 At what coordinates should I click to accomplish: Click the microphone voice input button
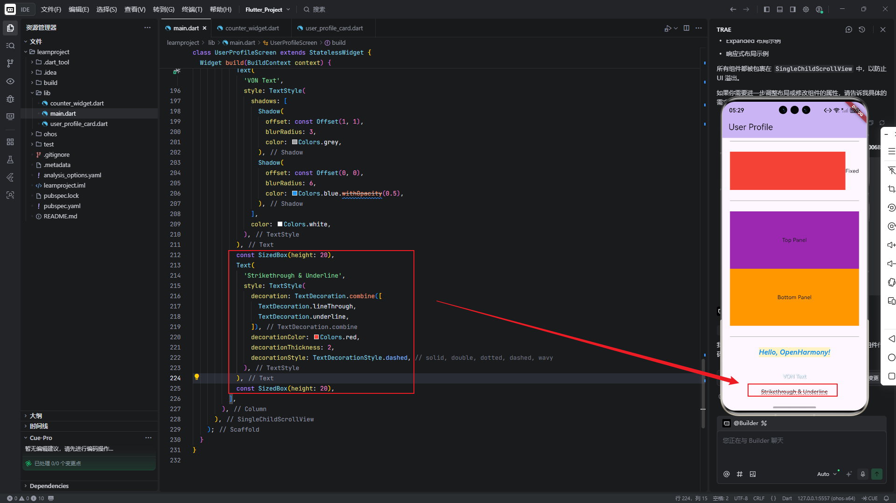tap(863, 474)
